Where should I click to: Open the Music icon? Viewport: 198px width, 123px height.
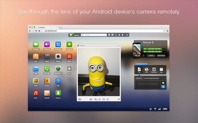click(x=36, y=93)
